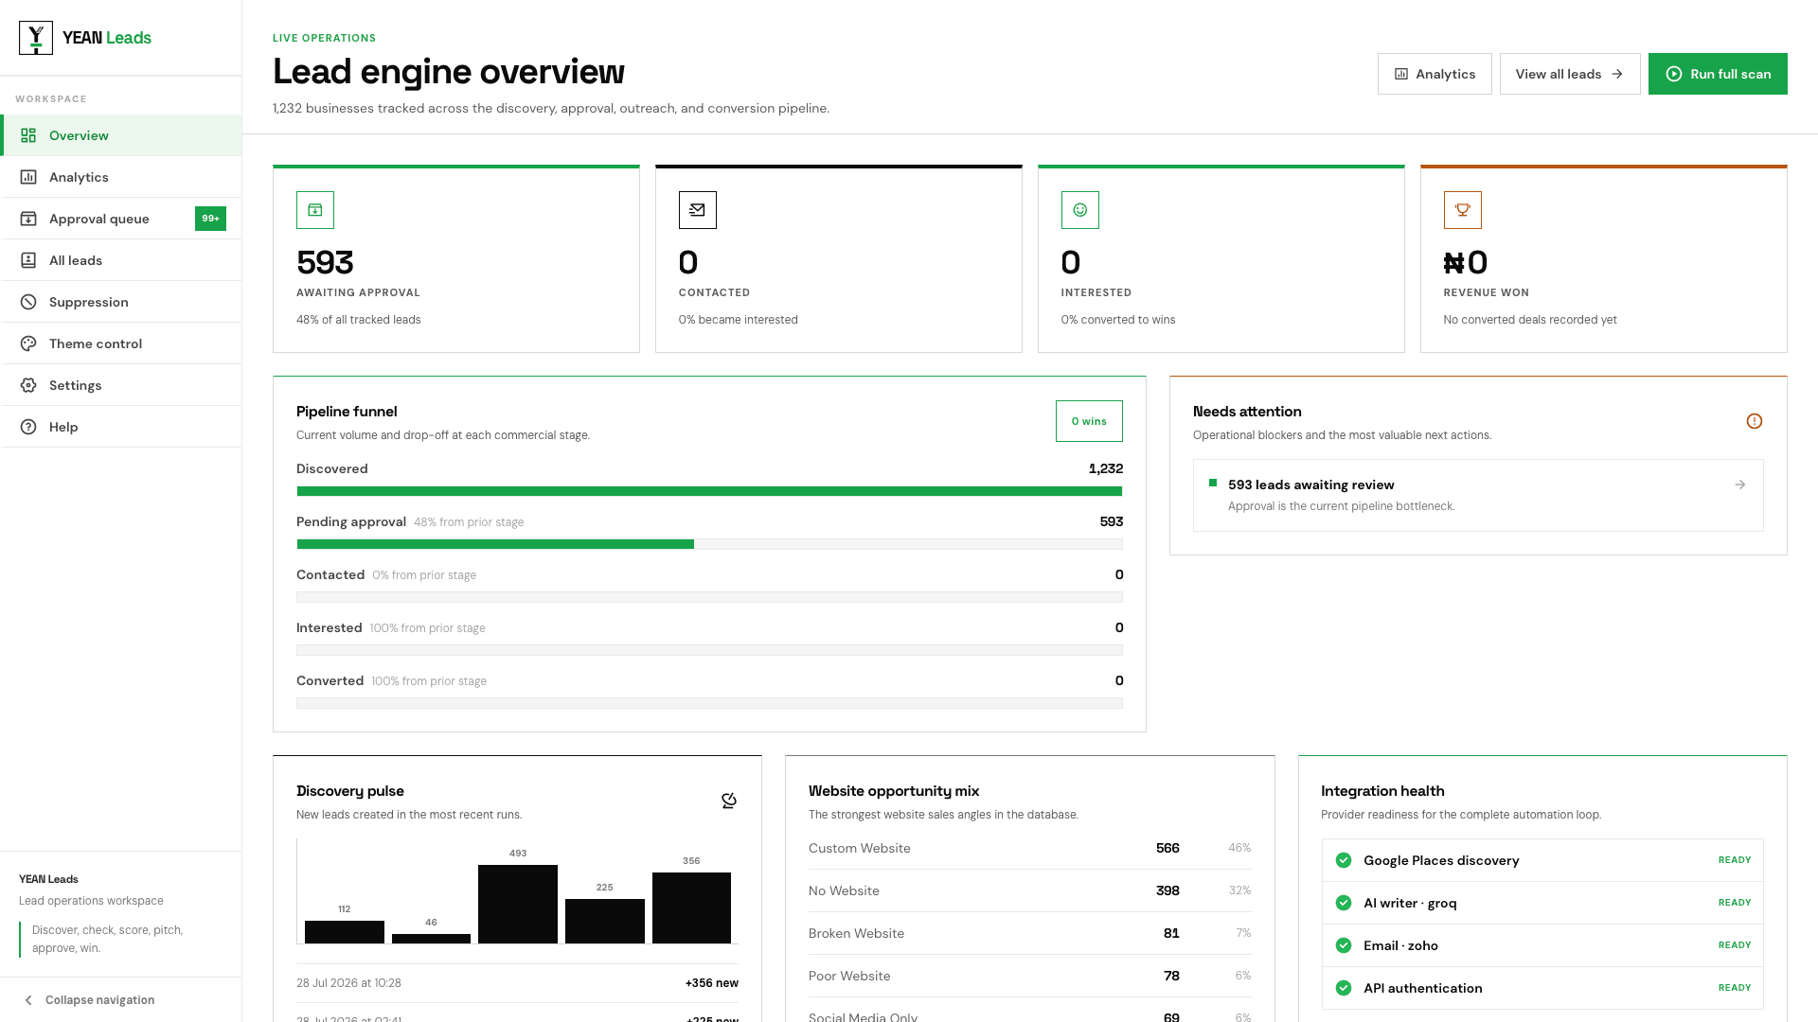Click the Help question-mark icon

(28, 427)
